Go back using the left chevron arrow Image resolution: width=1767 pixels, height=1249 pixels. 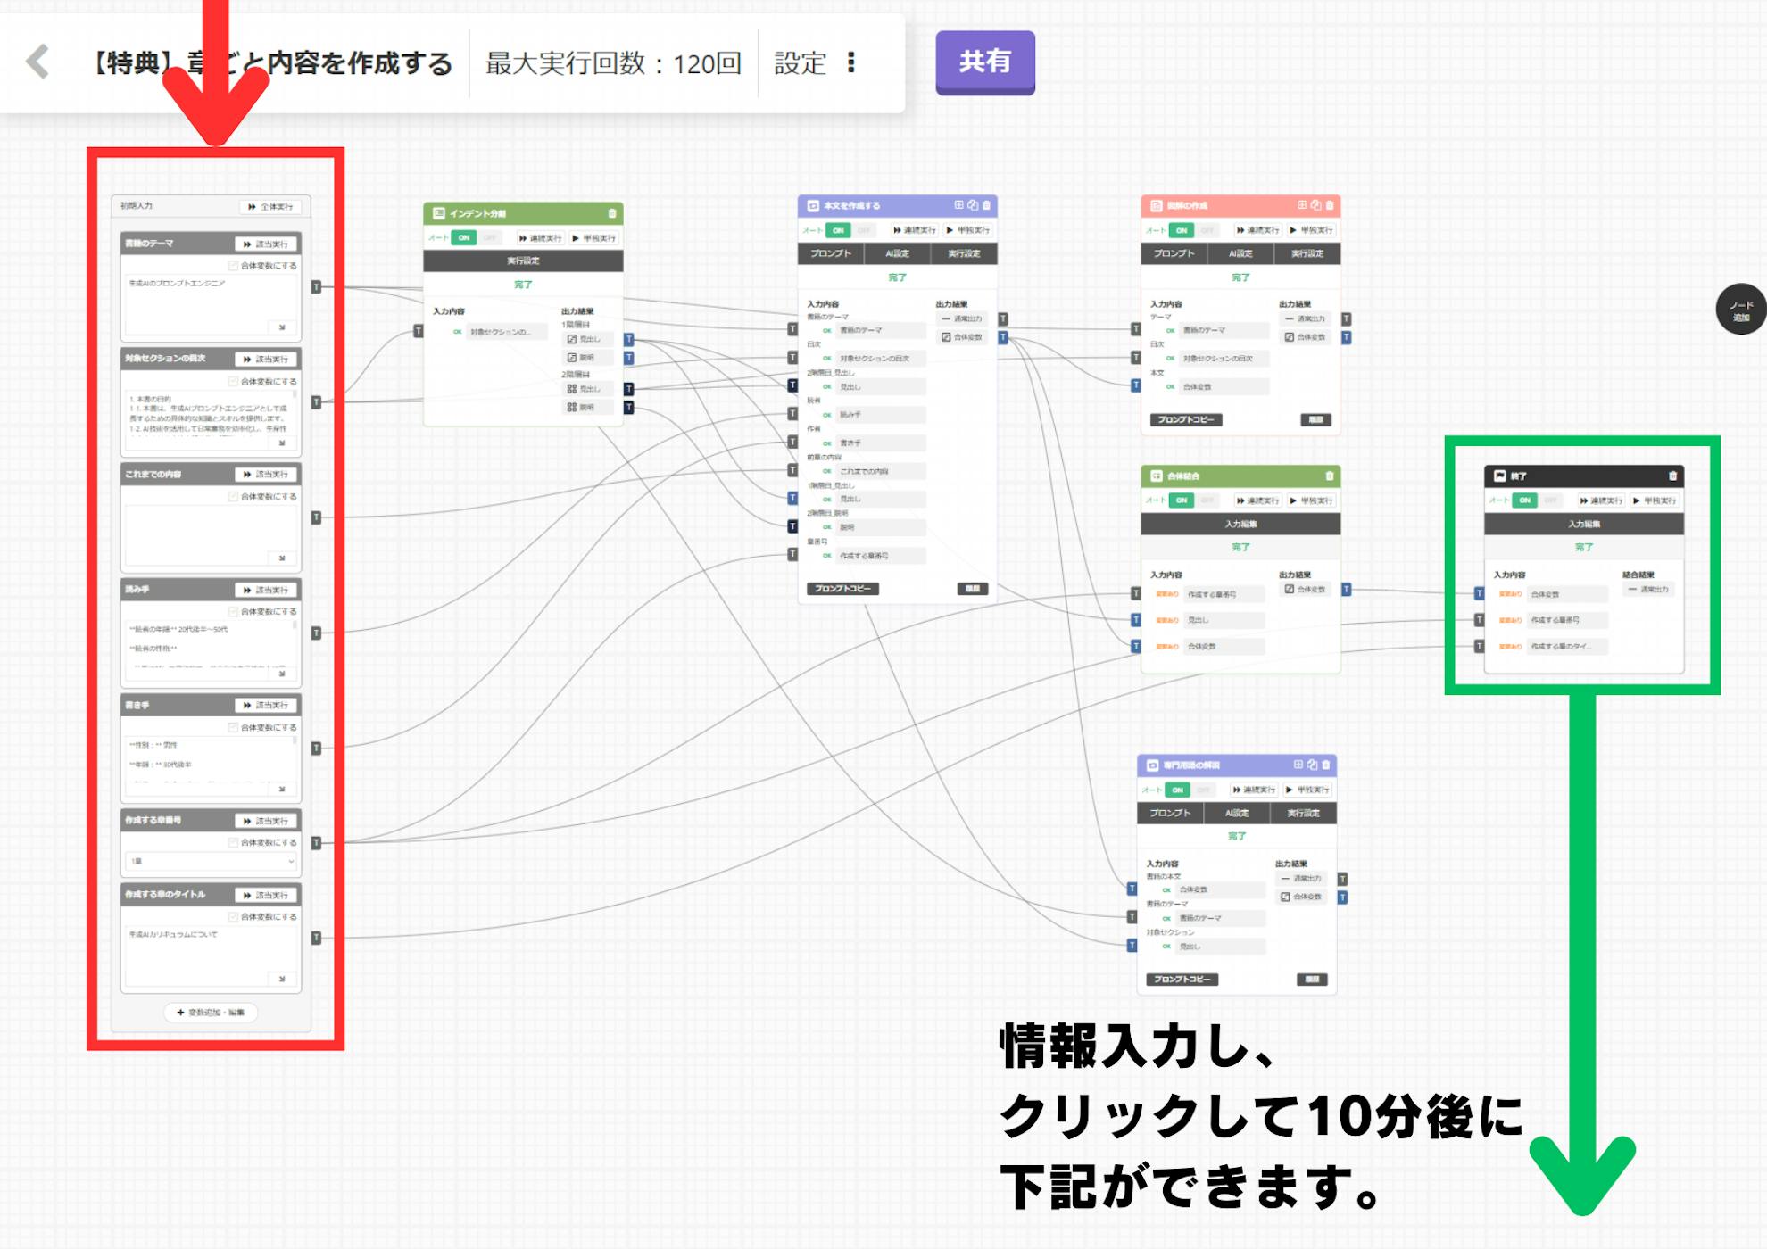[37, 62]
